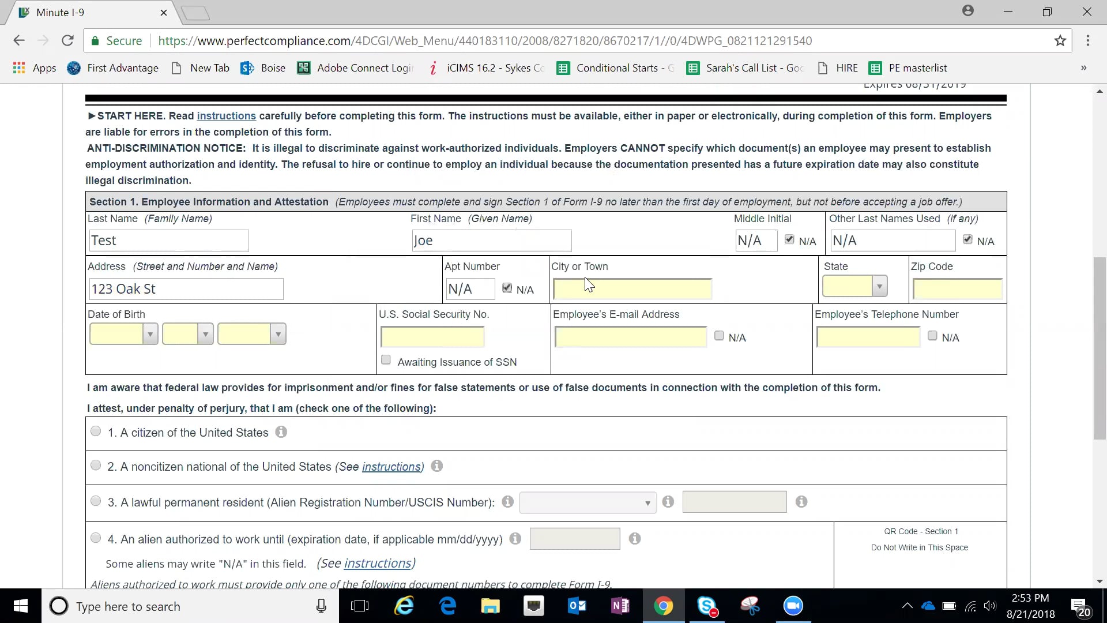Bookmark this page with star icon
1107x623 pixels.
tap(1060, 41)
